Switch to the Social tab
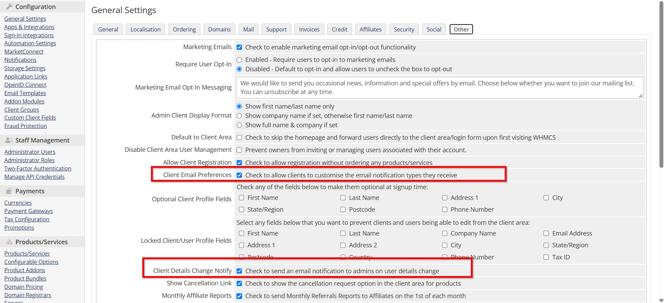This screenshot has width=664, height=303. click(x=434, y=29)
